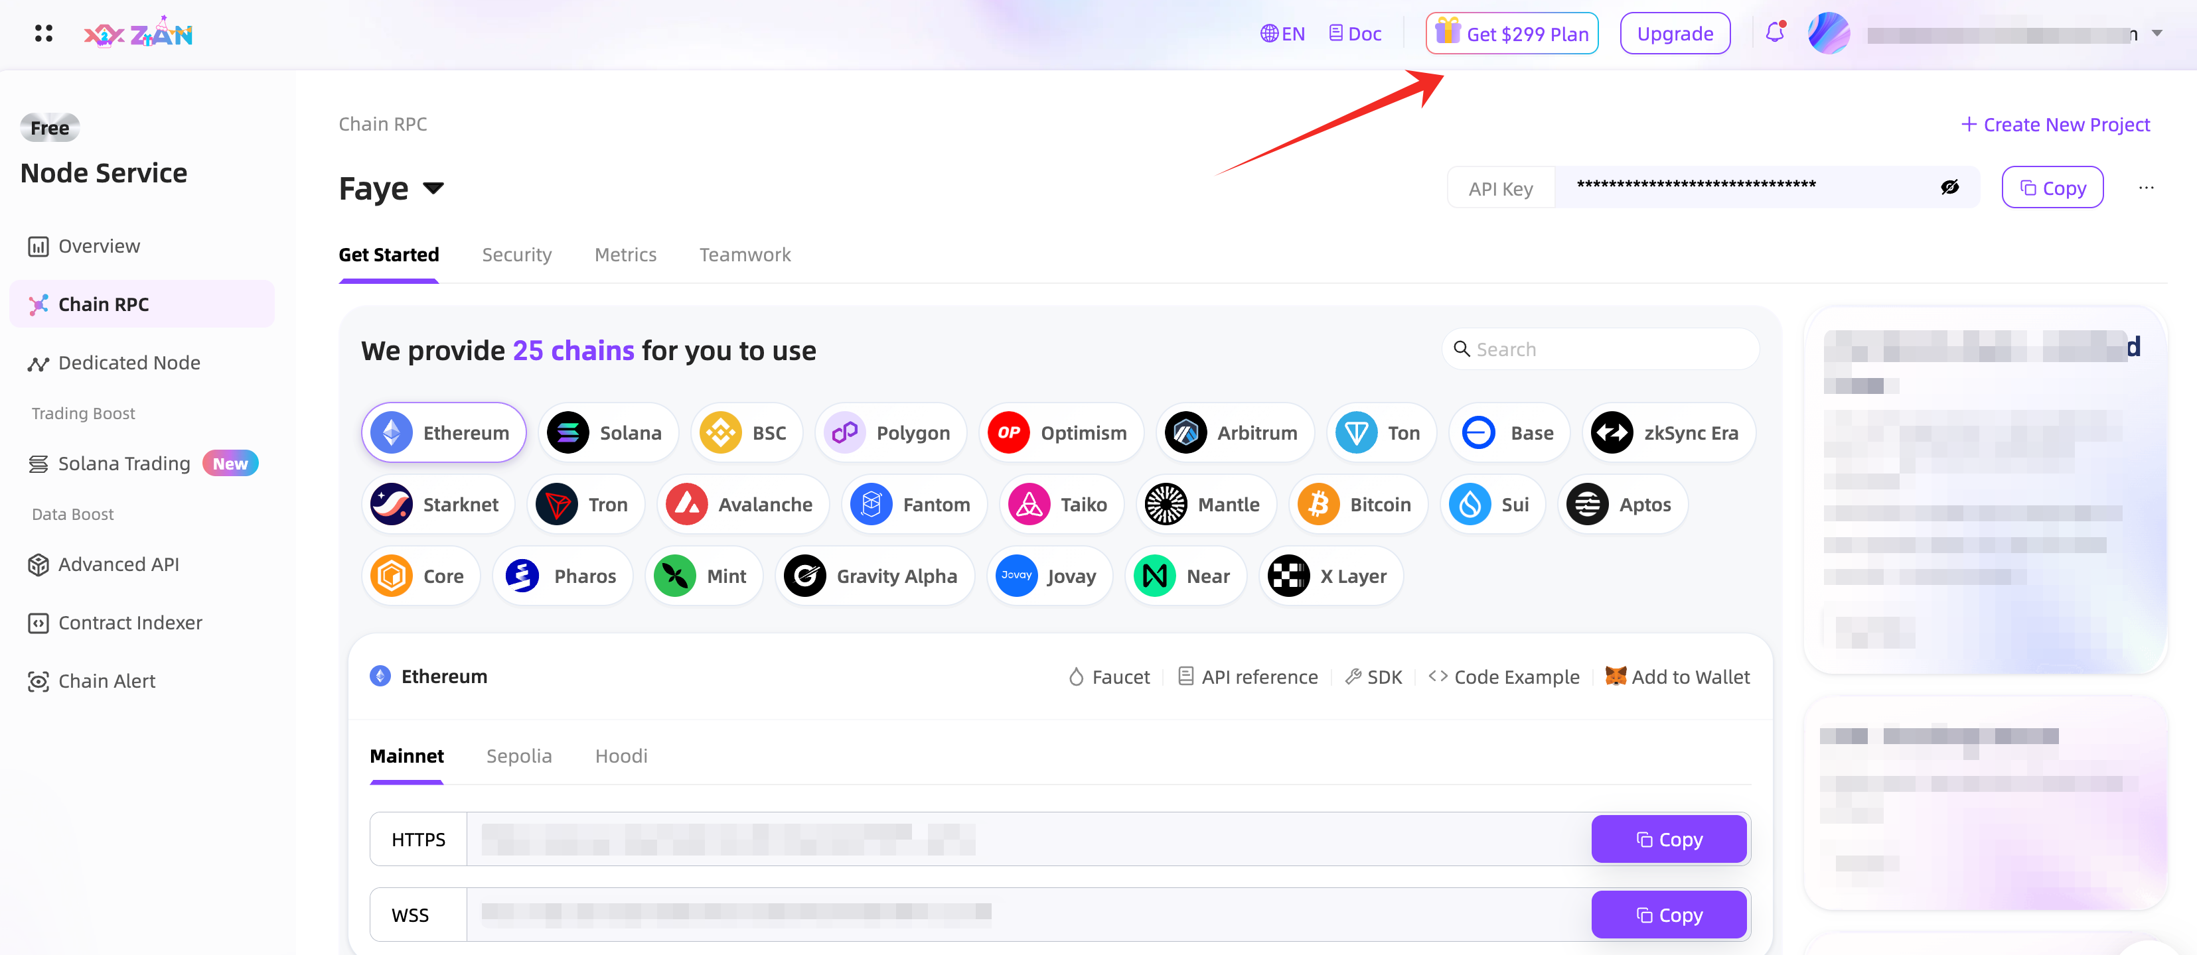Click Create New Project link
The image size is (2197, 955).
pos(2056,125)
